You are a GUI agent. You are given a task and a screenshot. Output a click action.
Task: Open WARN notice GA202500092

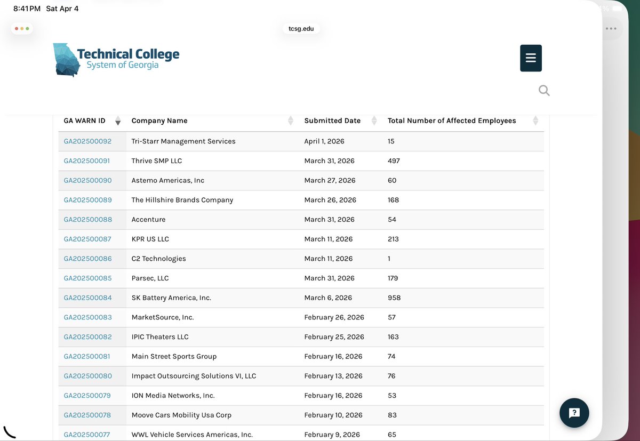click(x=87, y=141)
